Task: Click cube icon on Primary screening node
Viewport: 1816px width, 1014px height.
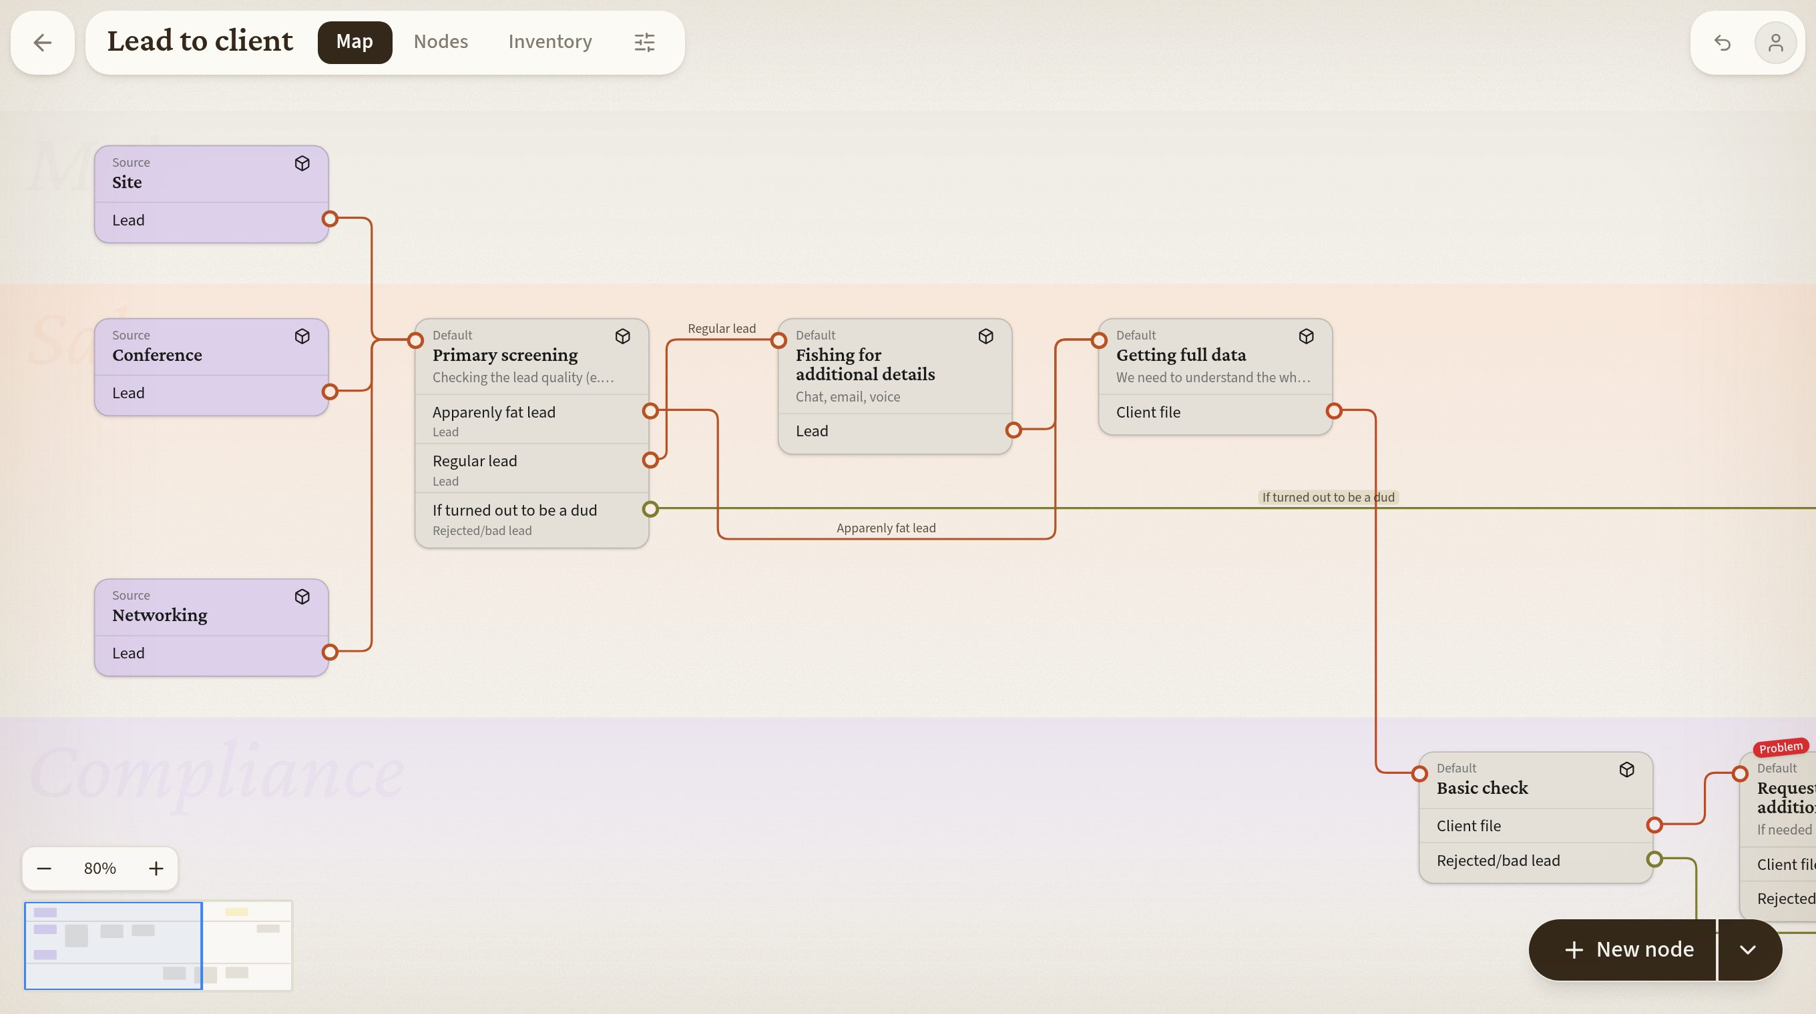Action: tap(622, 337)
